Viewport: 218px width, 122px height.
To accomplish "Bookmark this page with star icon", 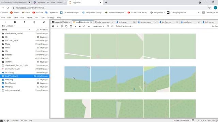I will [209, 8].
